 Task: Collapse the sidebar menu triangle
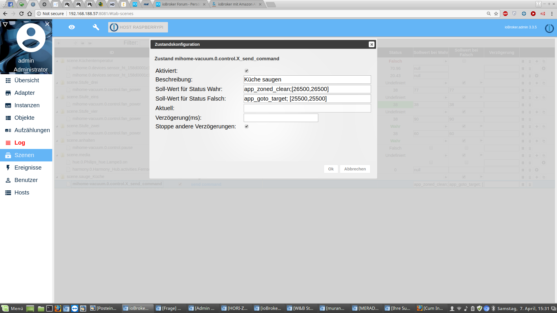[x=5, y=24]
